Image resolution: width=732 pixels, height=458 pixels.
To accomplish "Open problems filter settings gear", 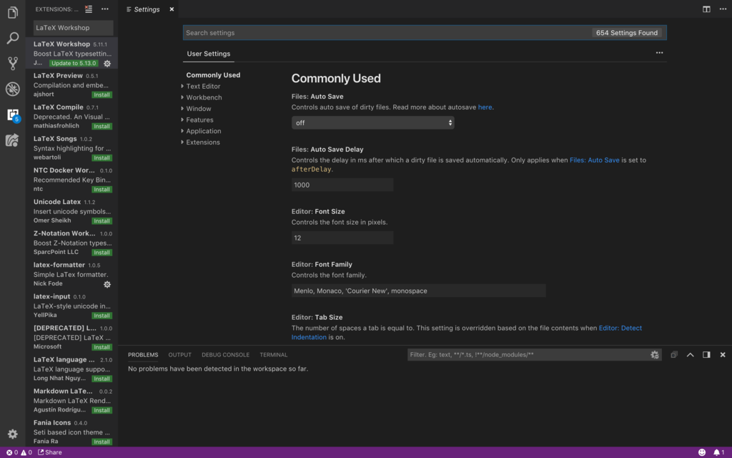I will (x=655, y=355).
